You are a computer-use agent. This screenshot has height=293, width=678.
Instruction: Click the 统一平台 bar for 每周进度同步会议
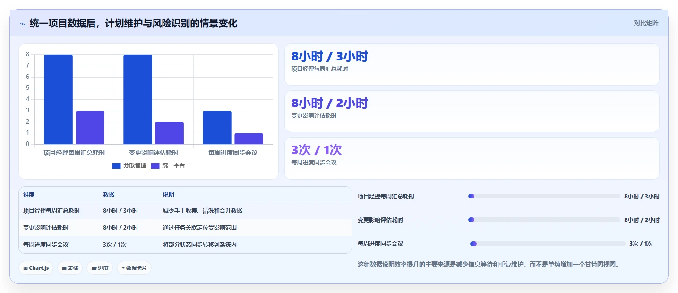pyautogui.click(x=249, y=139)
